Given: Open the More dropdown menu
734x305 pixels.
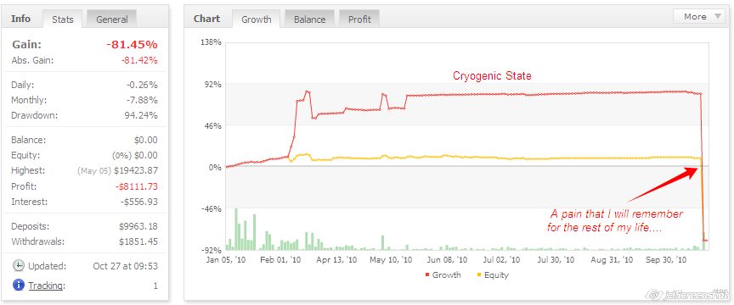Looking at the screenshot, I should (699, 16).
